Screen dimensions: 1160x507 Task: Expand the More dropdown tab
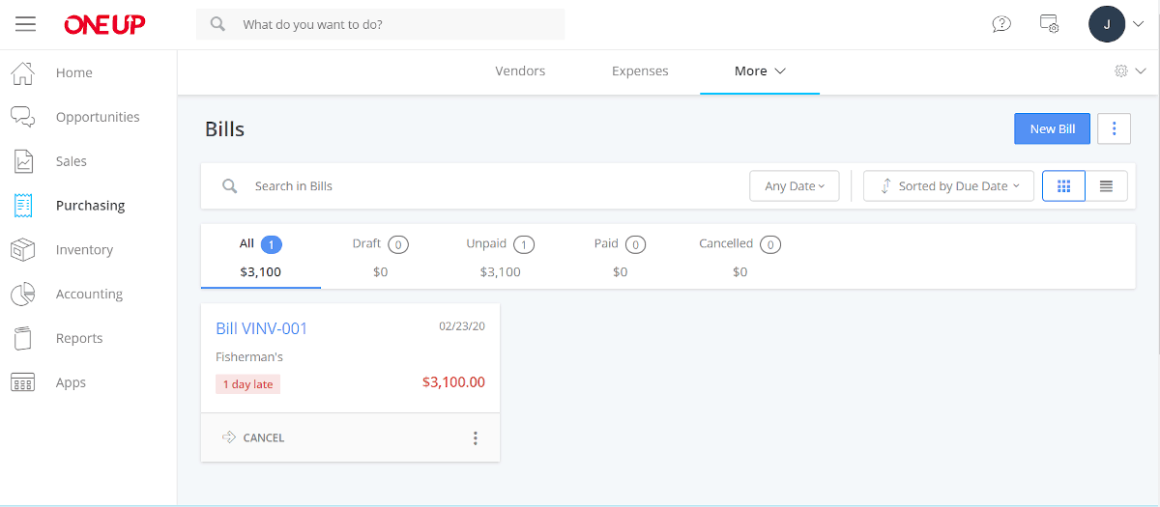(x=760, y=71)
